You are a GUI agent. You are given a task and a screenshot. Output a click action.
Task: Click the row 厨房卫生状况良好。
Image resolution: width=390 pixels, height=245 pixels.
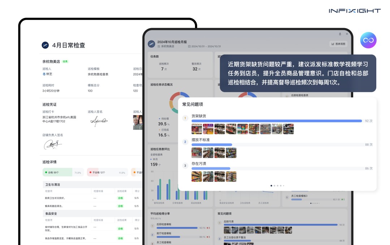click(92, 198)
